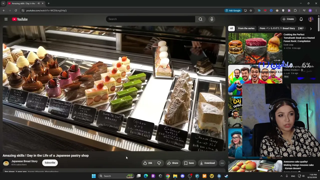Open Steam from the taskbar
Screen dimensions: 320x180
[x=226, y=176]
